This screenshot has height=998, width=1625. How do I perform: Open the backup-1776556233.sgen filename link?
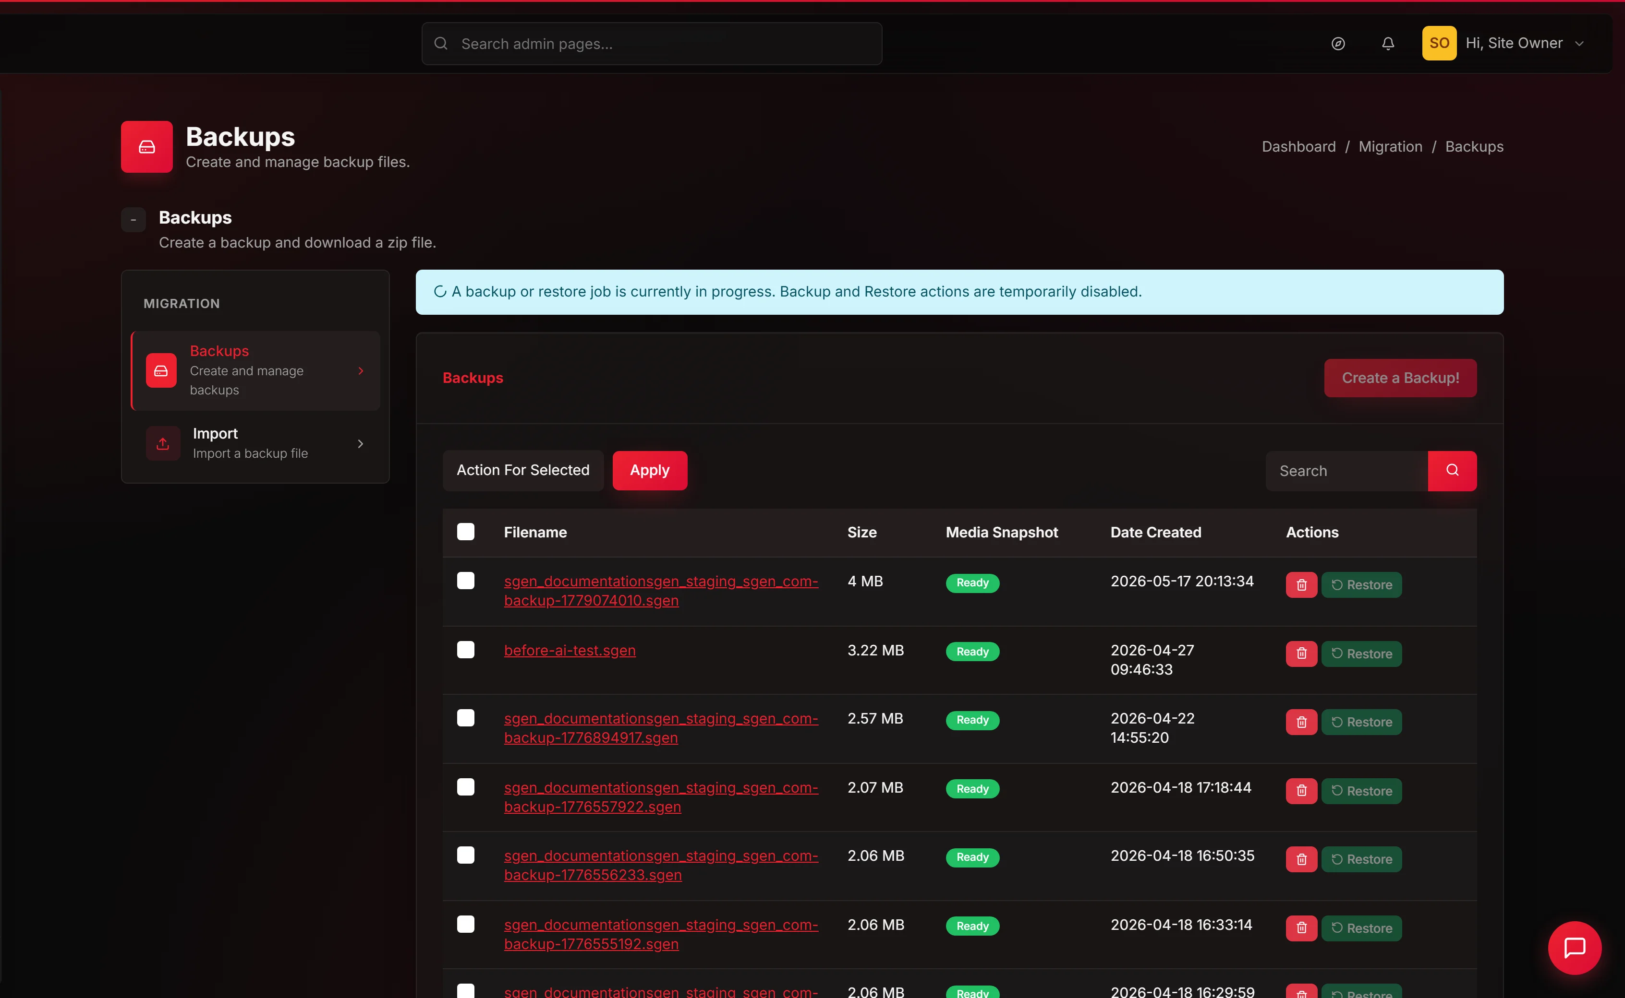tap(661, 865)
